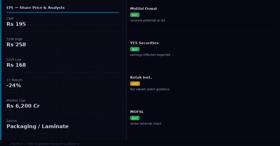Image resolution: width=280 pixels, height=146 pixels.
Task: Click the '1Y Return' label
Action: tap(14, 80)
